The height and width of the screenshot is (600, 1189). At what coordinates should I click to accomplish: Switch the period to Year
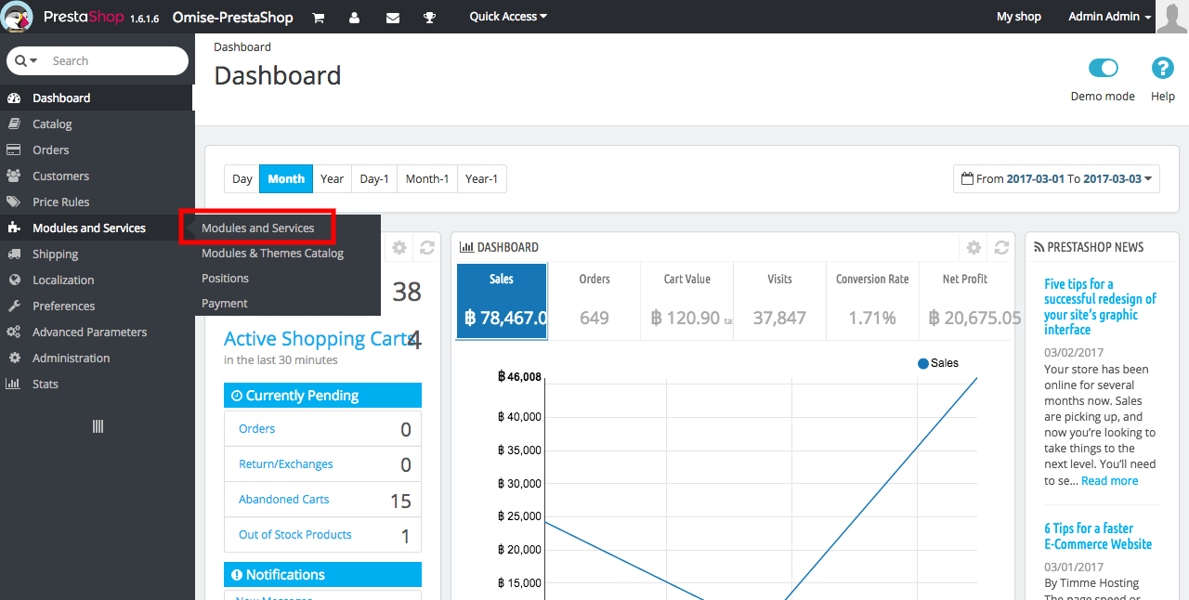point(332,179)
